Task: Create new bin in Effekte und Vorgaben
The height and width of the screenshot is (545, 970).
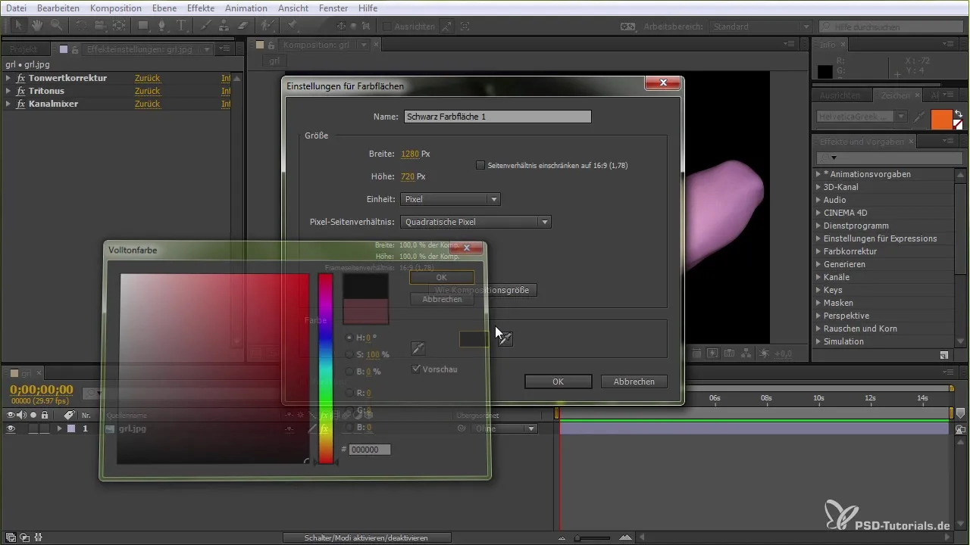Action: point(943,354)
